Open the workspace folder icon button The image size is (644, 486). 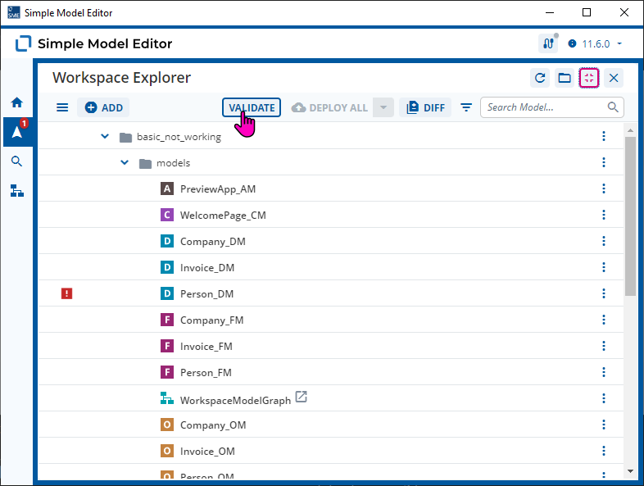pos(565,78)
